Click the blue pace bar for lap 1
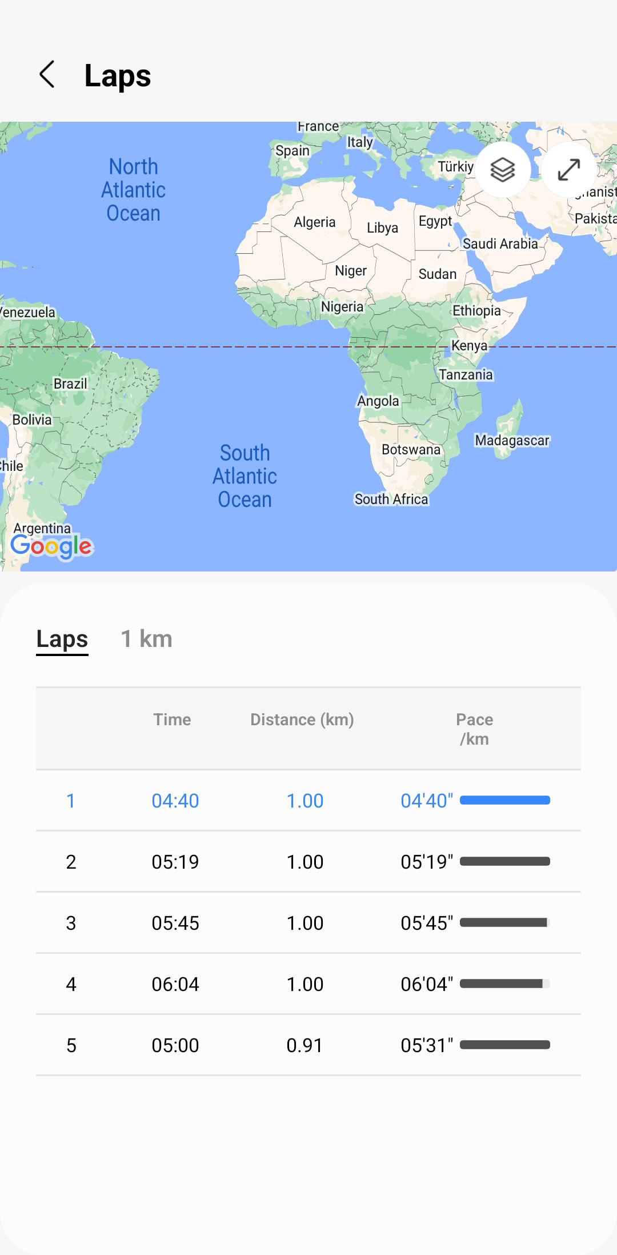 (505, 800)
